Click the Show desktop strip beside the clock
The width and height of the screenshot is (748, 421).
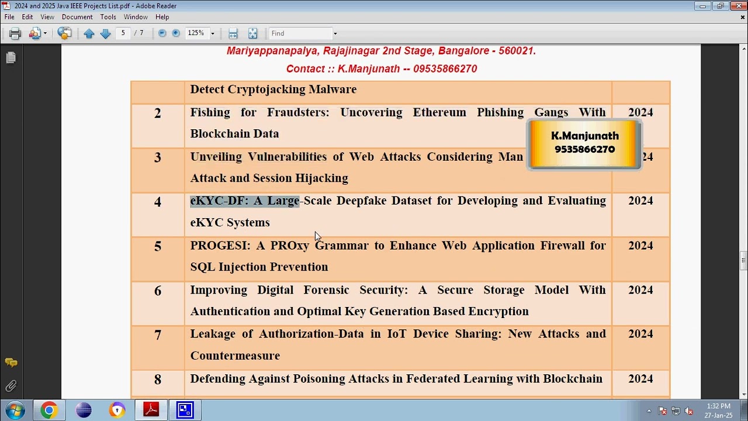click(743, 410)
